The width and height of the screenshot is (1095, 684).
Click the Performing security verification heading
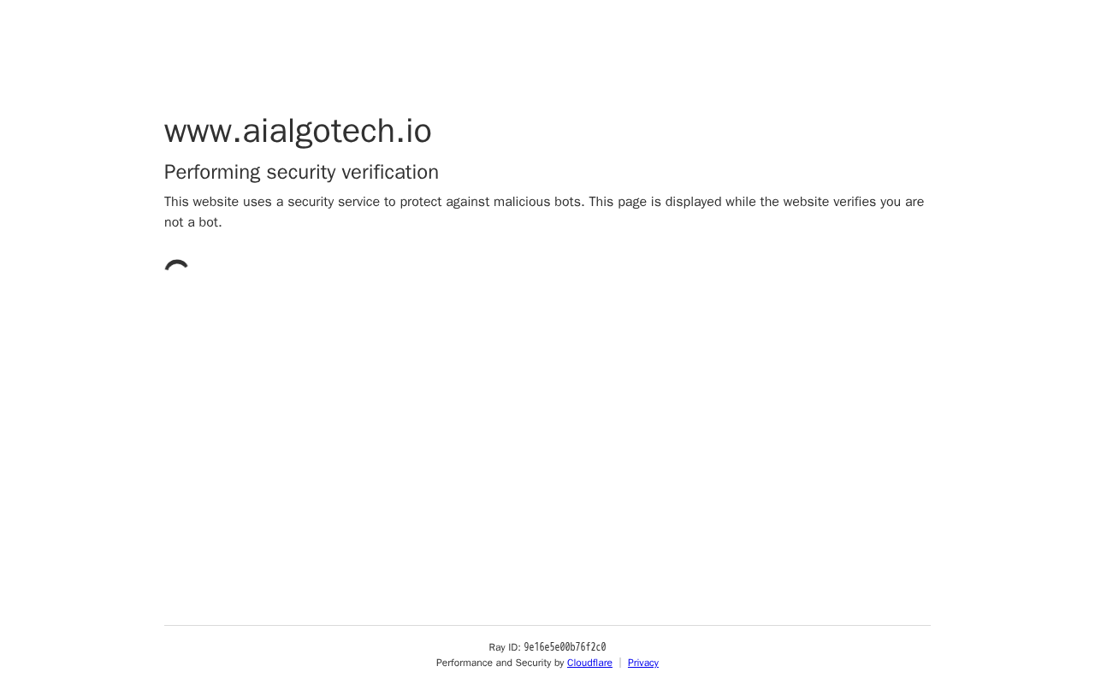pyautogui.click(x=301, y=172)
